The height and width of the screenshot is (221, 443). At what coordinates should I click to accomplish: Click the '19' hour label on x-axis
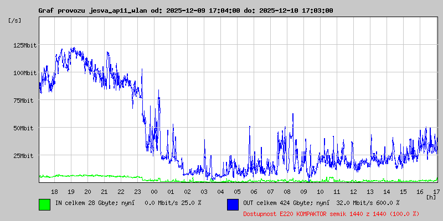point(71,192)
